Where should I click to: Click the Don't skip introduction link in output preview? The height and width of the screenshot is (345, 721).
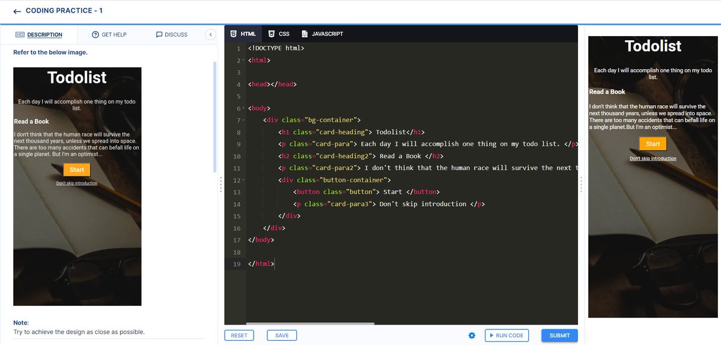(653, 159)
